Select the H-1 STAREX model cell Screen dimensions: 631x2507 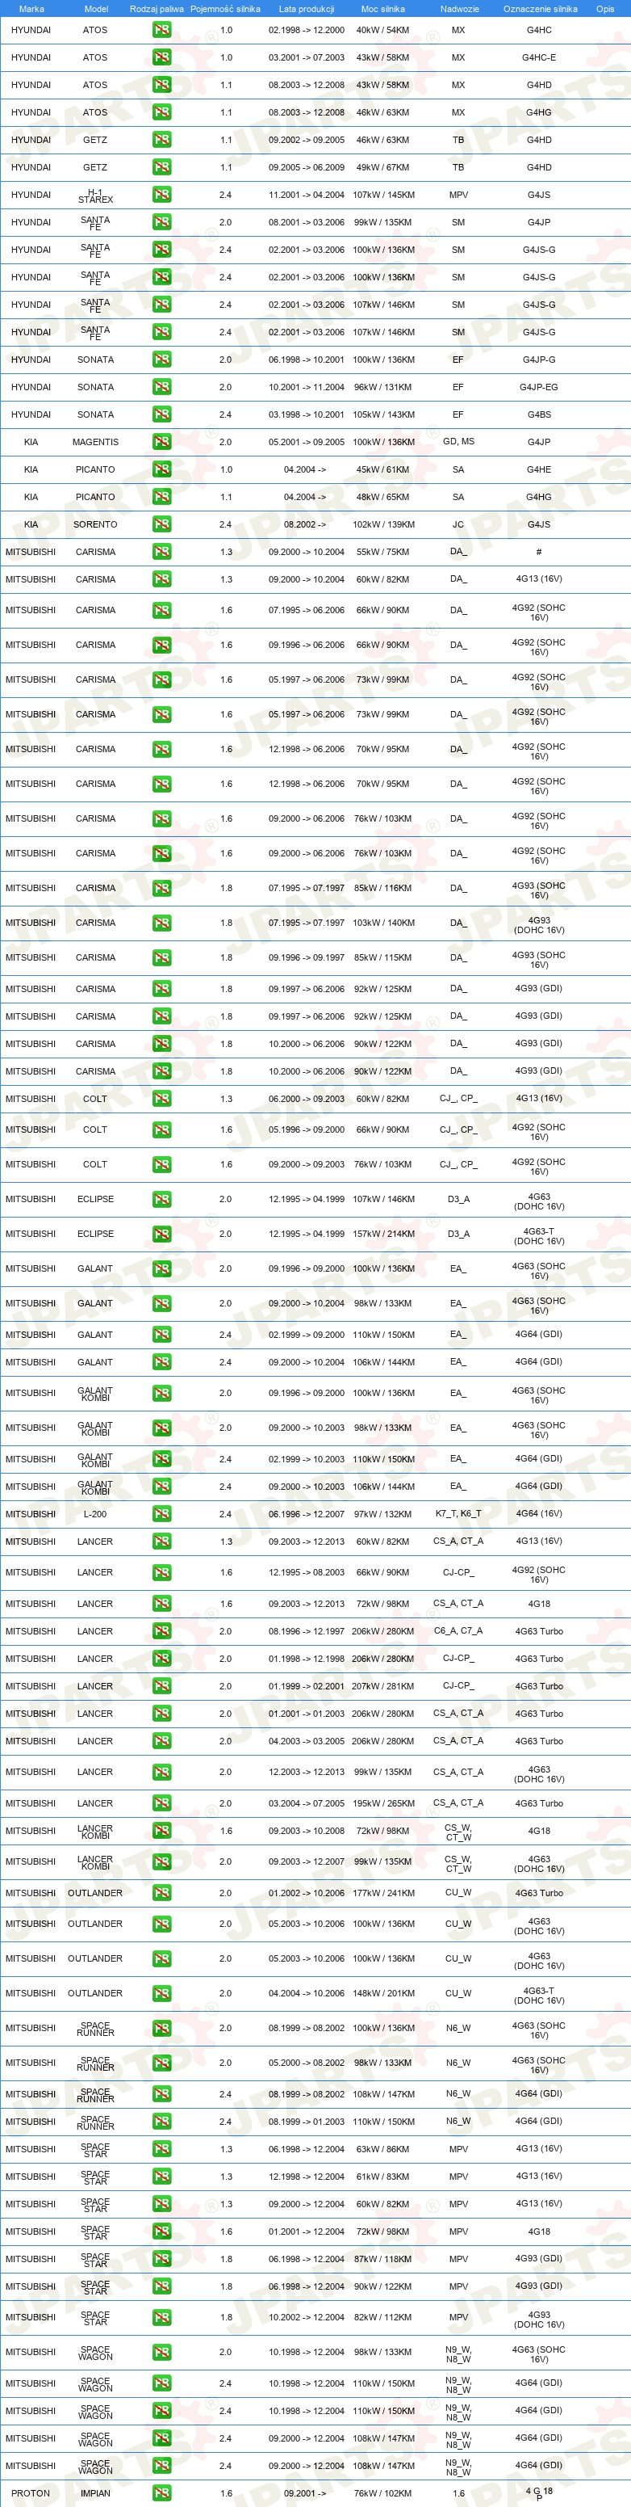pyautogui.click(x=95, y=196)
